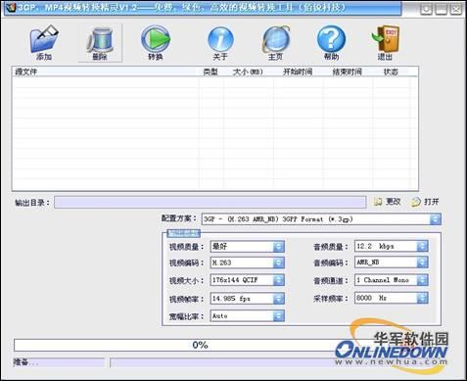467x381 pixels.
Task: Click the type (类型) column header
Action: [x=210, y=71]
